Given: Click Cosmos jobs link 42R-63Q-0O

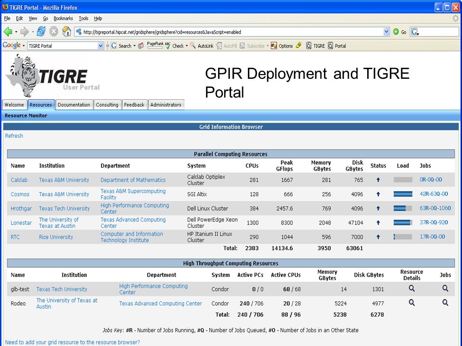Looking at the screenshot, I should click(434, 194).
